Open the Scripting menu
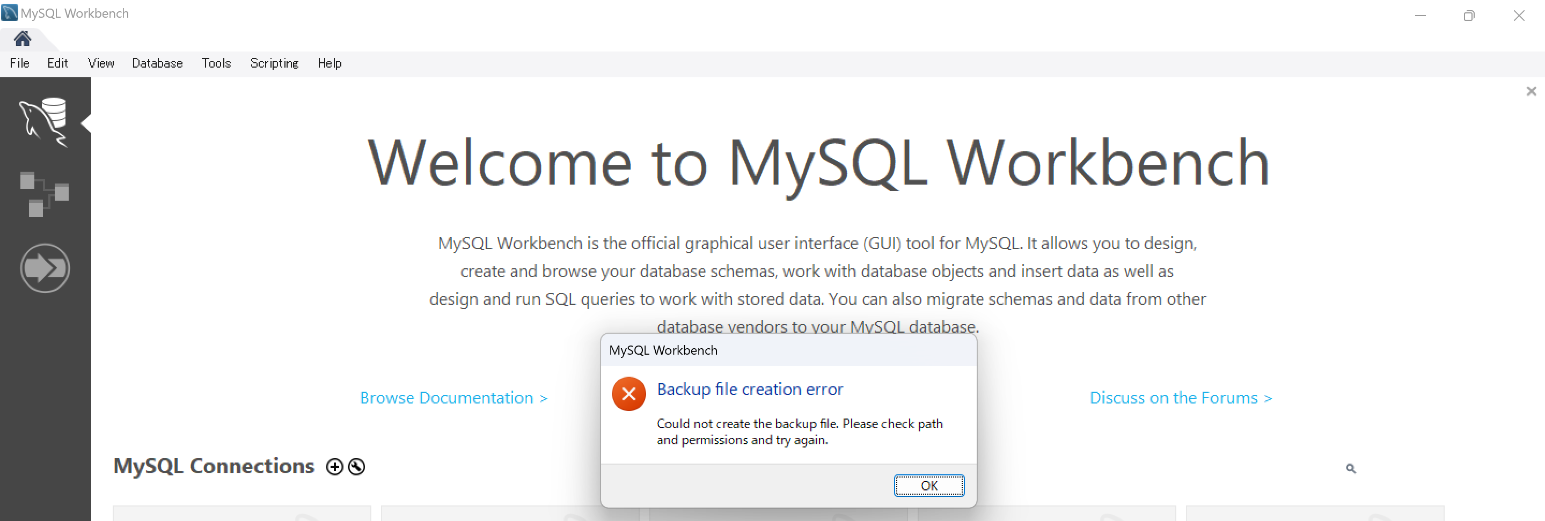The height and width of the screenshot is (521, 1545). 274,63
